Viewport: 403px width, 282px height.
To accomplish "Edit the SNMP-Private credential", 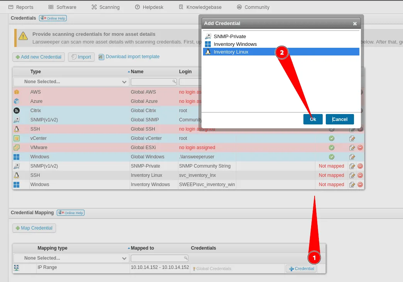I will point(352,166).
